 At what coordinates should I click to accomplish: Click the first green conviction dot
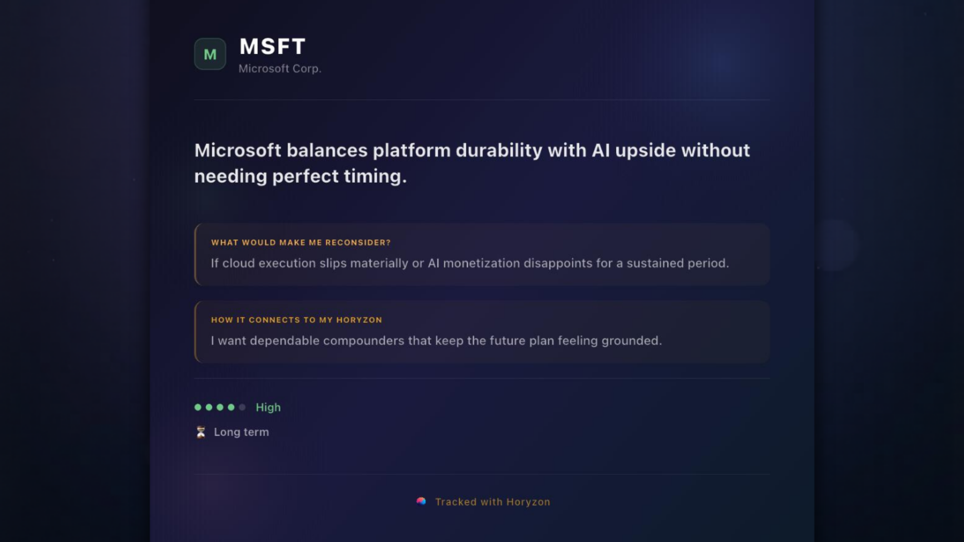[x=198, y=407]
